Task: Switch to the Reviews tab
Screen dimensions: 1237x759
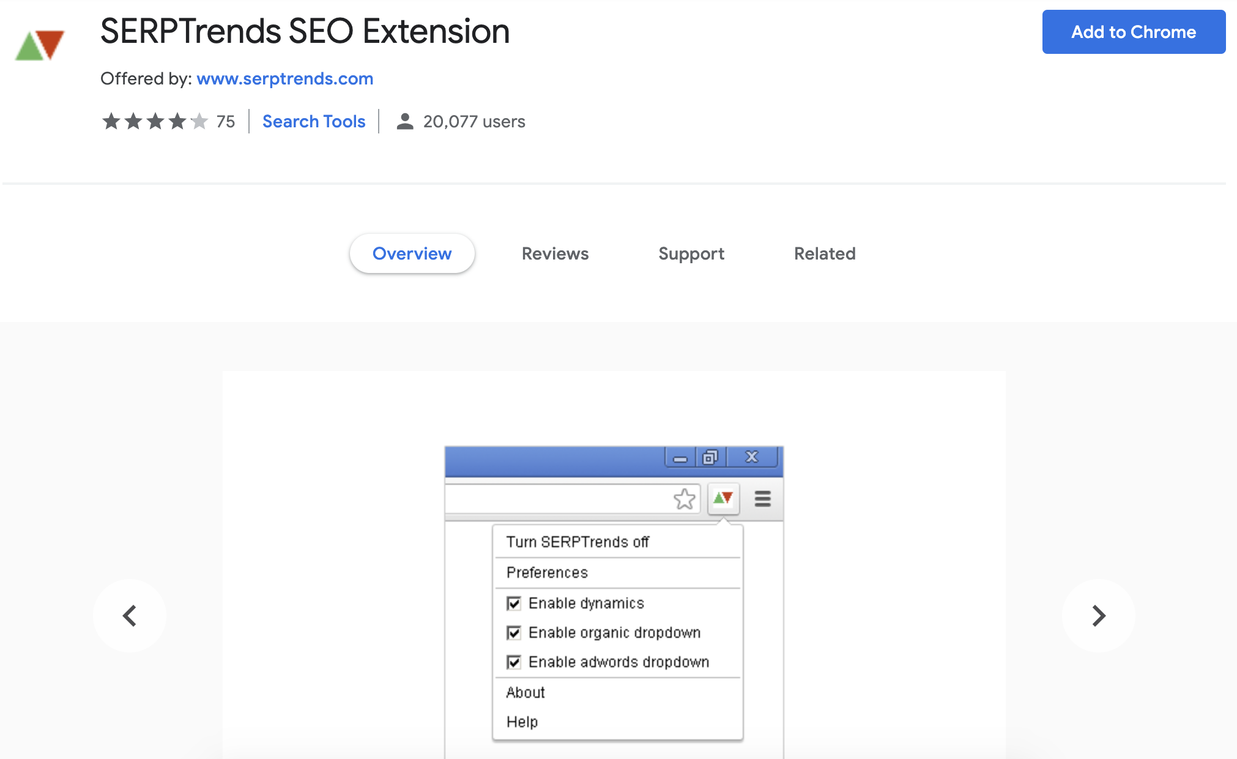Action: coord(555,253)
